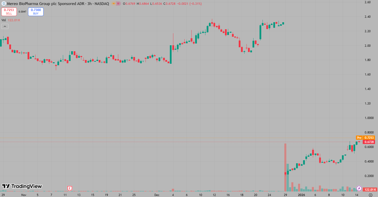Click the TradingView logo

coord(22,186)
